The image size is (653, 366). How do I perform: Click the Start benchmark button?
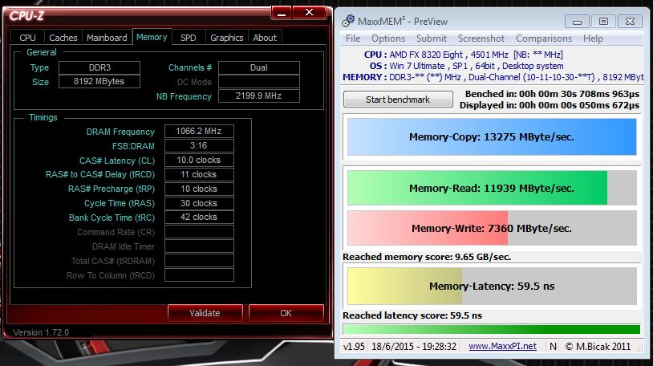(398, 100)
